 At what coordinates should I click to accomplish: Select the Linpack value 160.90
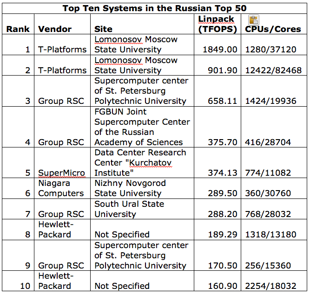[x=223, y=286]
